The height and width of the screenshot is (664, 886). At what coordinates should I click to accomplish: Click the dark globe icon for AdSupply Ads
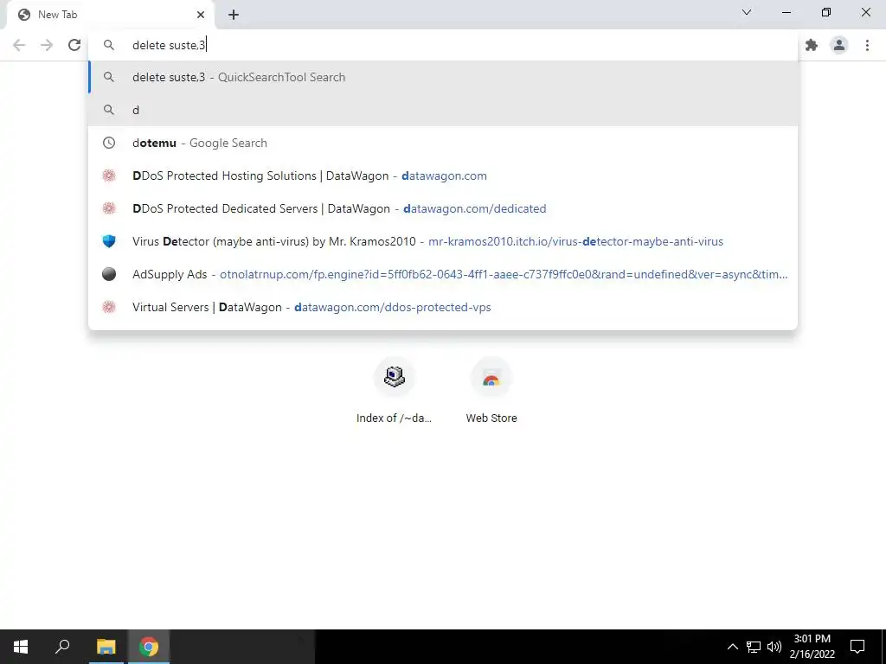pos(109,274)
